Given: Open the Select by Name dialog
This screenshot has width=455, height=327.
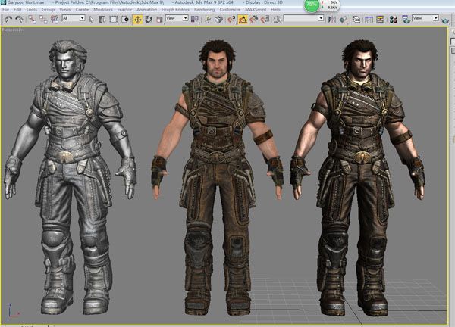Looking at the screenshot, I should (102, 18).
